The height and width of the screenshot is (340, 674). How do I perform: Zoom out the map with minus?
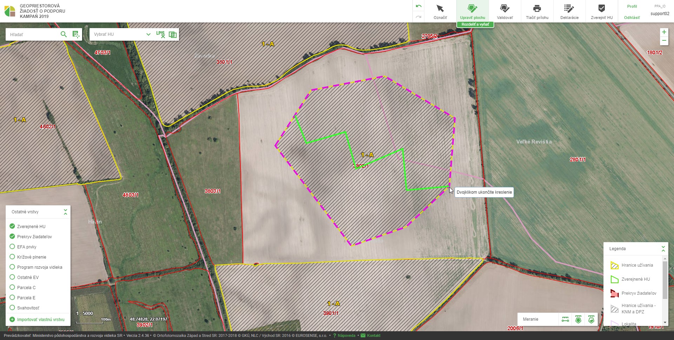tap(664, 41)
